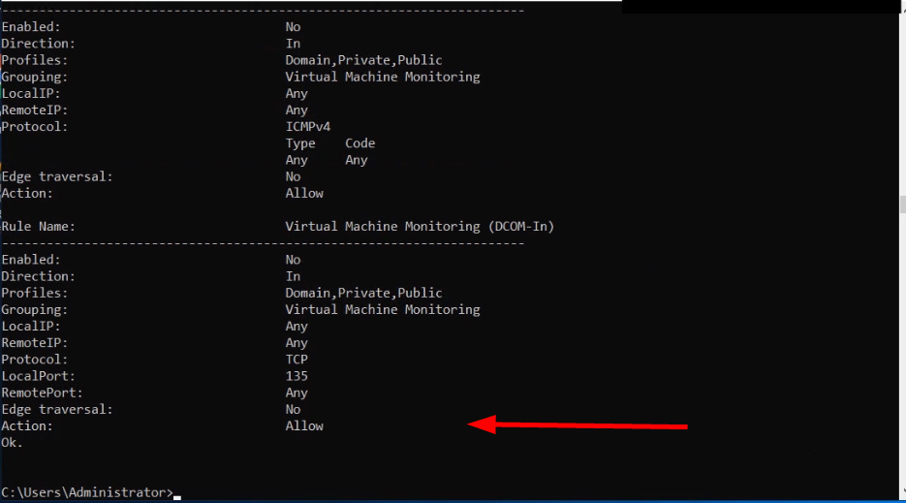Select the Direction value 'In' of the DCOM-In rule
The width and height of the screenshot is (906, 503).
293,276
